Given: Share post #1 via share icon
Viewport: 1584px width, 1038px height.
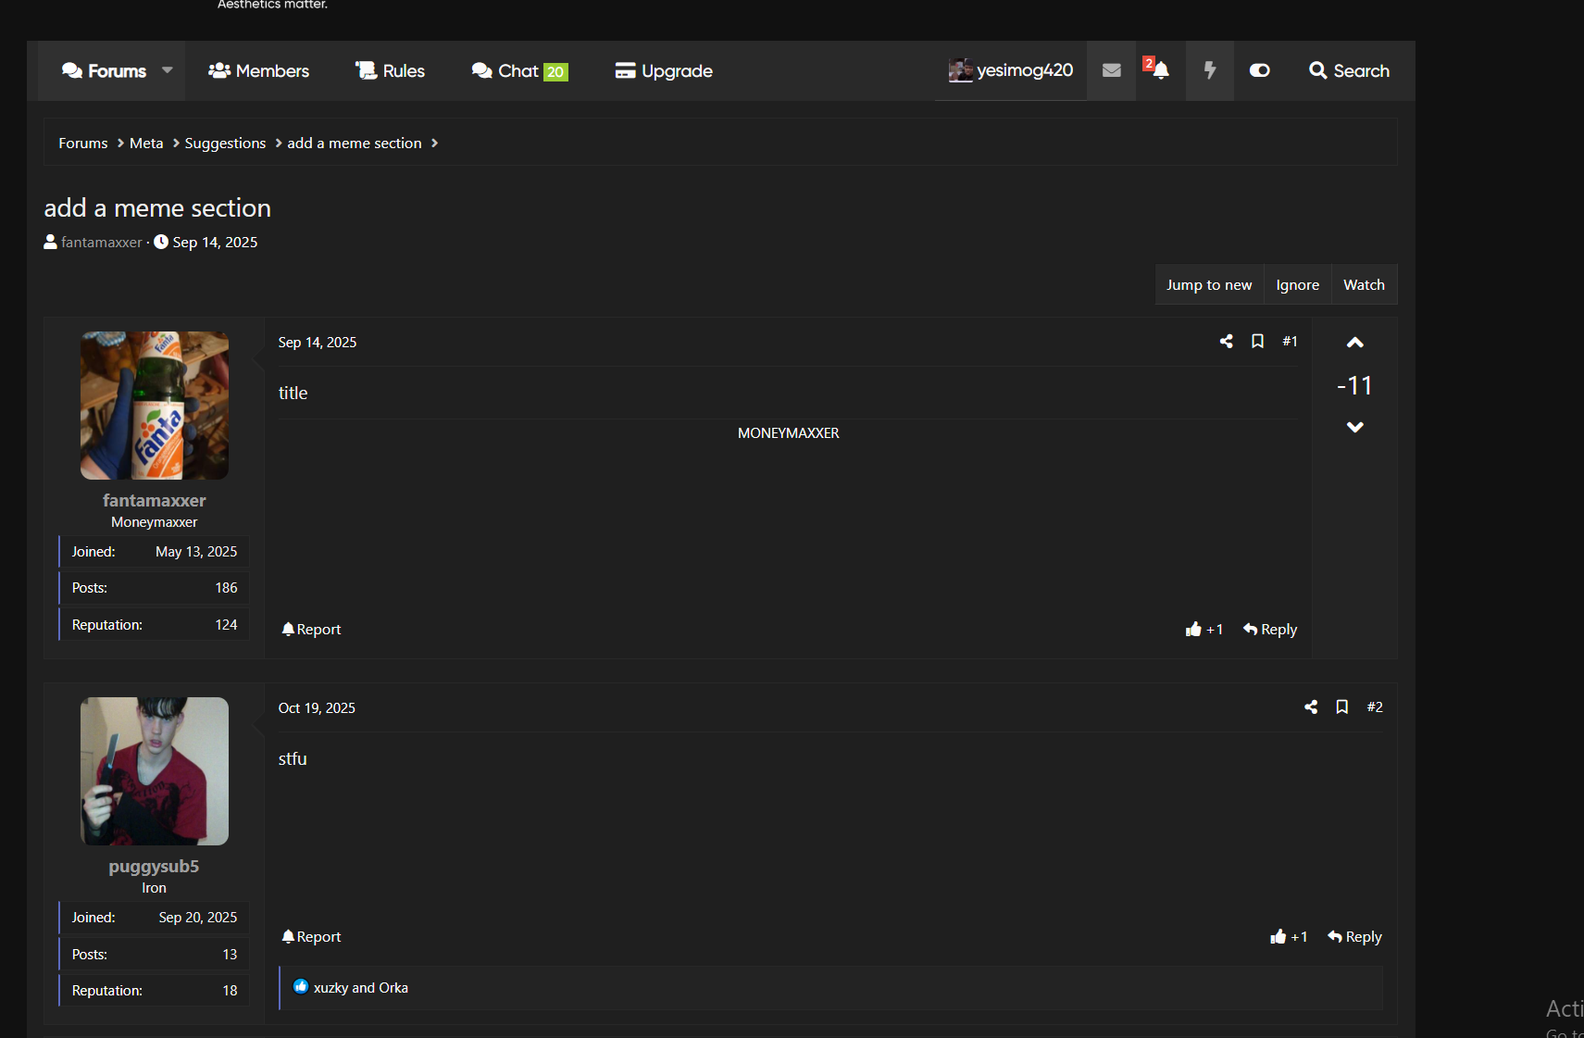Looking at the screenshot, I should point(1226,342).
